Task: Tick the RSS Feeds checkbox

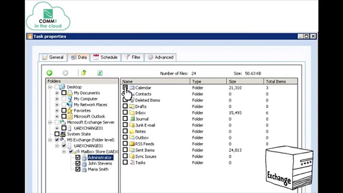Action: coord(125,144)
